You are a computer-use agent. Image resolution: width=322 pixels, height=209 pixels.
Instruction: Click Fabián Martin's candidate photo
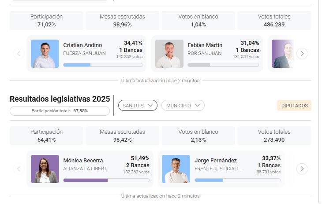(x=169, y=54)
